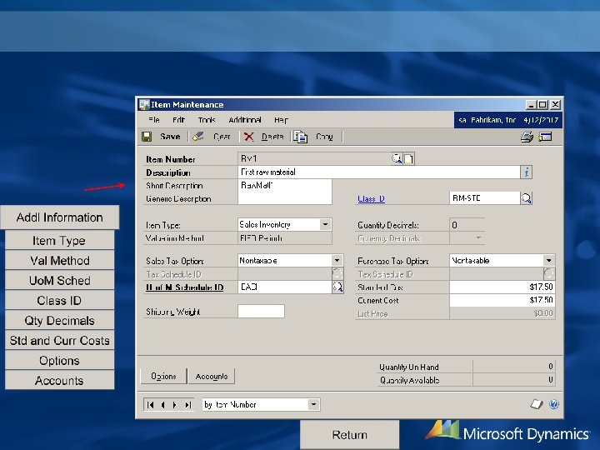Click the Accounts button at window bottom
Image resolution: width=600 pixels, height=450 pixels.
click(211, 376)
